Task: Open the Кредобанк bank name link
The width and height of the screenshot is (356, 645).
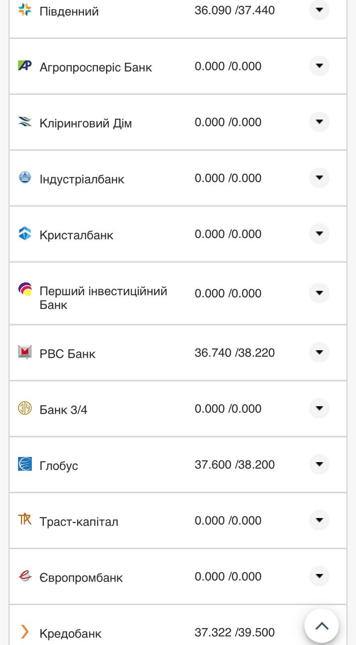Action: [x=70, y=633]
